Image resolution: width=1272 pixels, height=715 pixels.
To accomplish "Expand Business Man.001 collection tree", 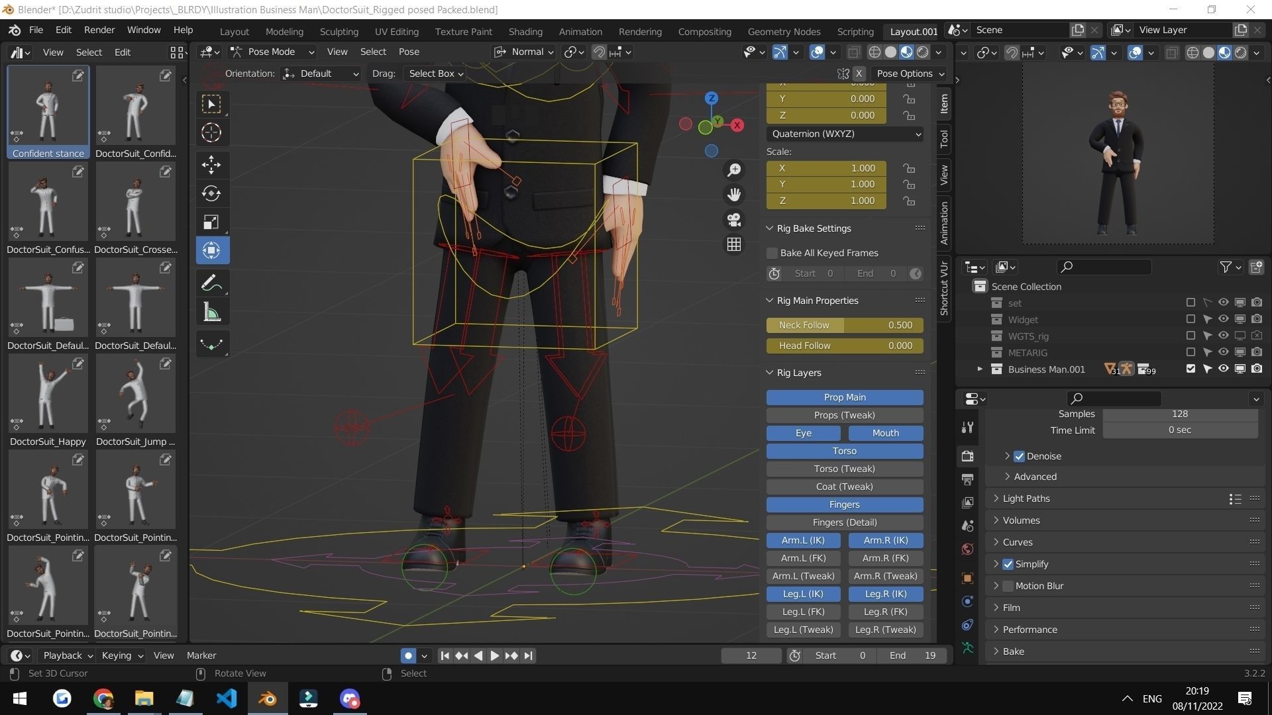I will pyautogui.click(x=980, y=369).
